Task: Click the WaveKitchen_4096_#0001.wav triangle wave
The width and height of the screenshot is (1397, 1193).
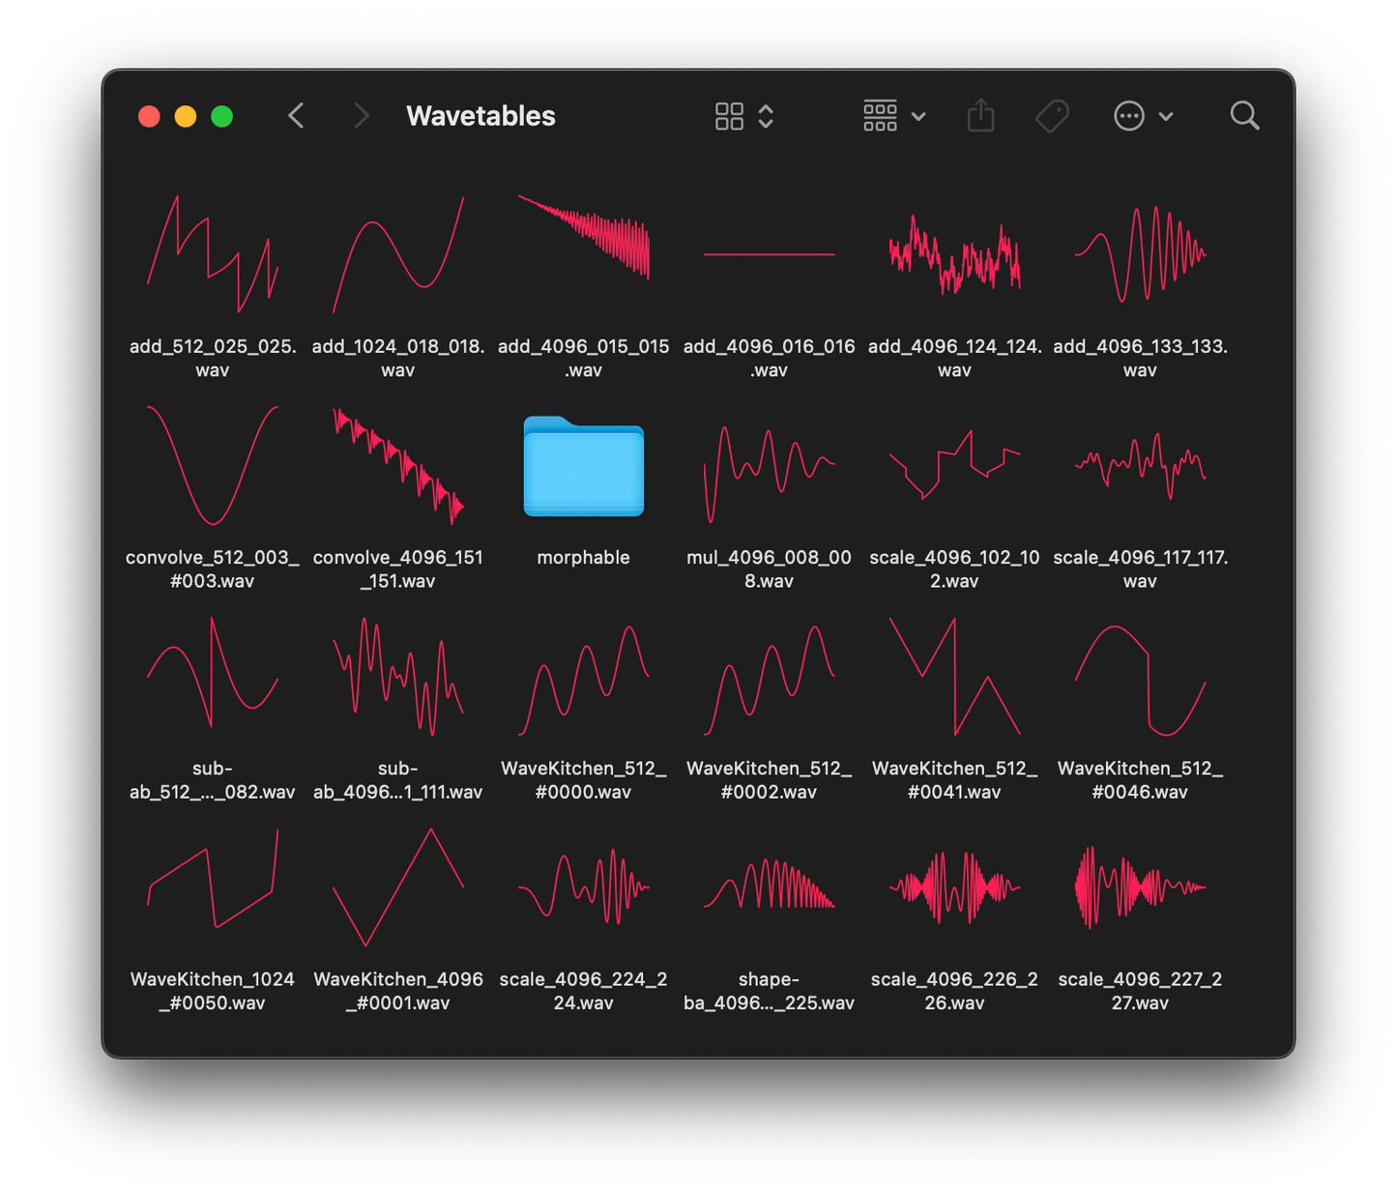Action: click(x=397, y=887)
